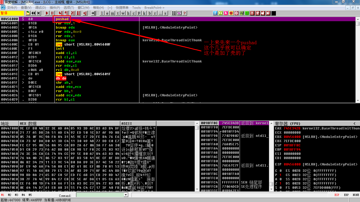Open Executable modules with 'e' button

(x=107, y=13)
